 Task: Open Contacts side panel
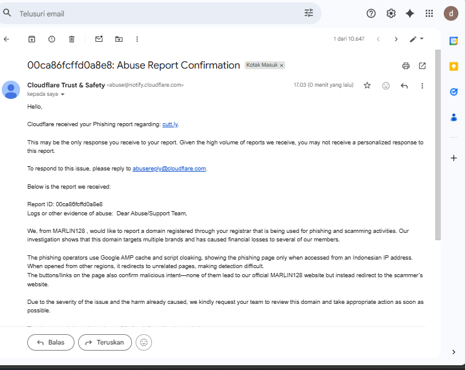(453, 118)
